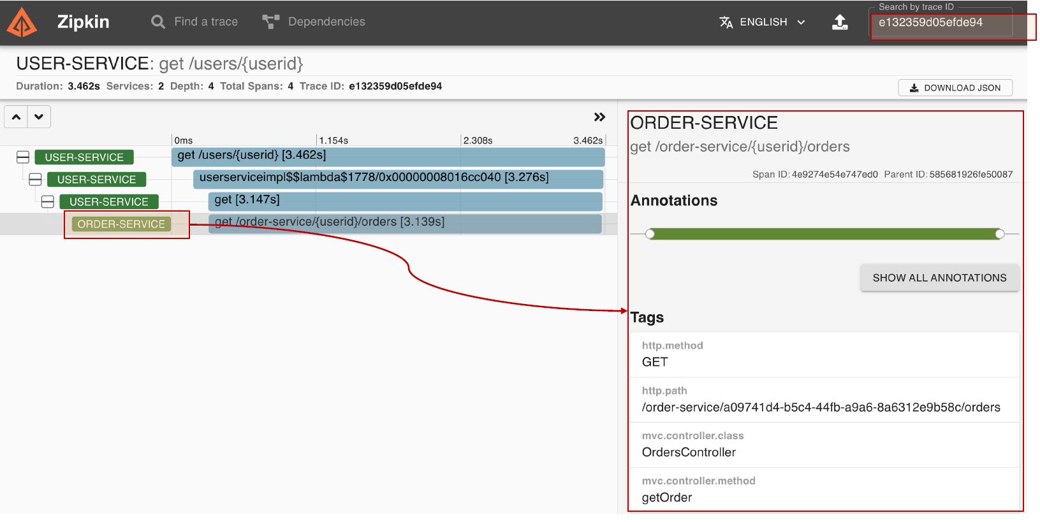Screen dimensions: 1040x522
Task: Click the Zipkin logo icon
Action: point(22,22)
